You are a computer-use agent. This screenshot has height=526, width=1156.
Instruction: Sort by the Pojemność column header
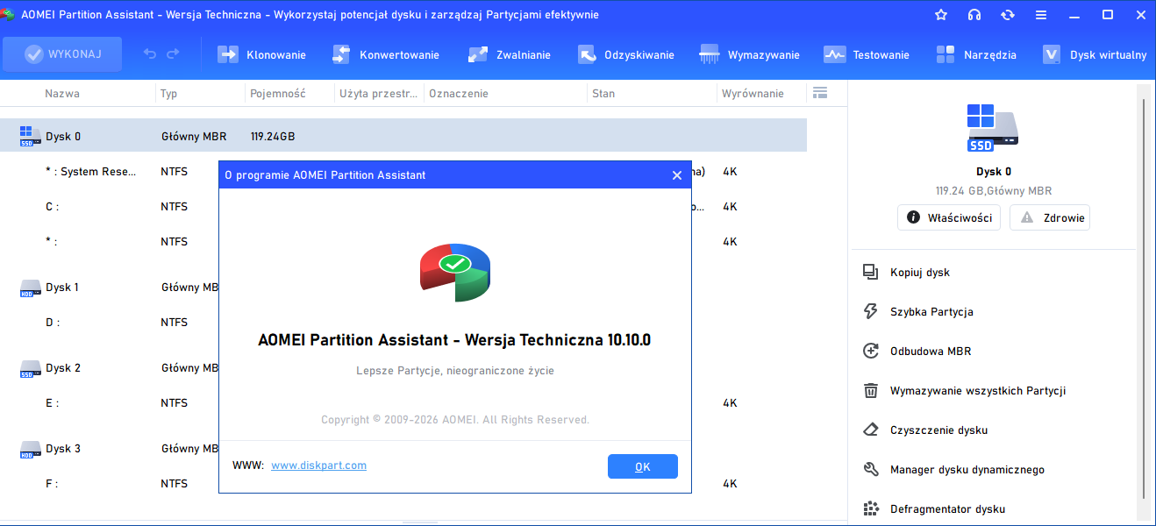(277, 93)
